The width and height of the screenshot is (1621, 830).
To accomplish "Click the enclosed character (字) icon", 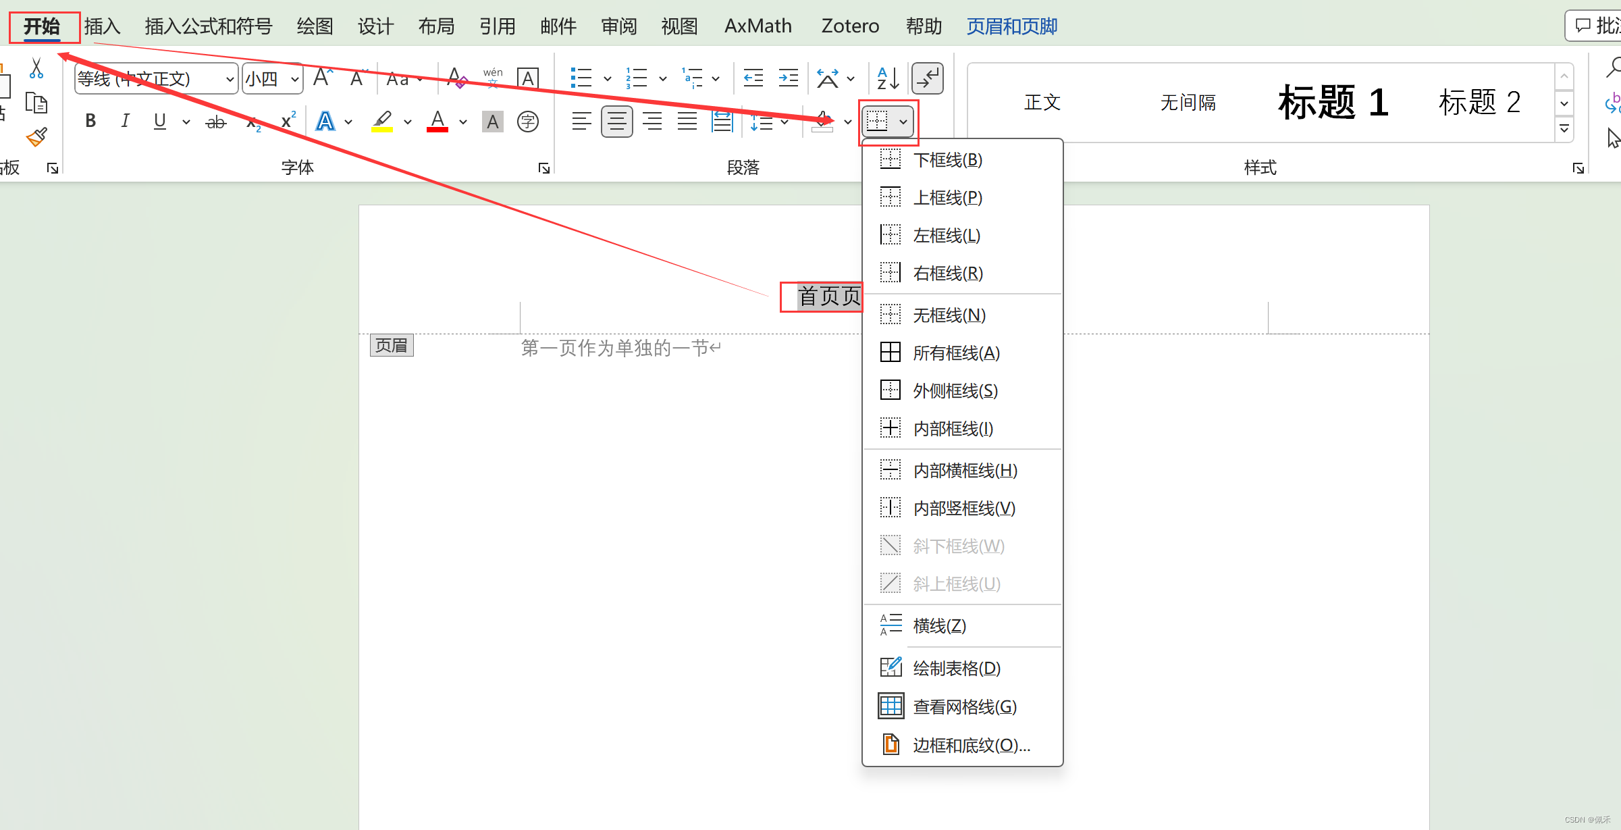I will pyautogui.click(x=527, y=122).
